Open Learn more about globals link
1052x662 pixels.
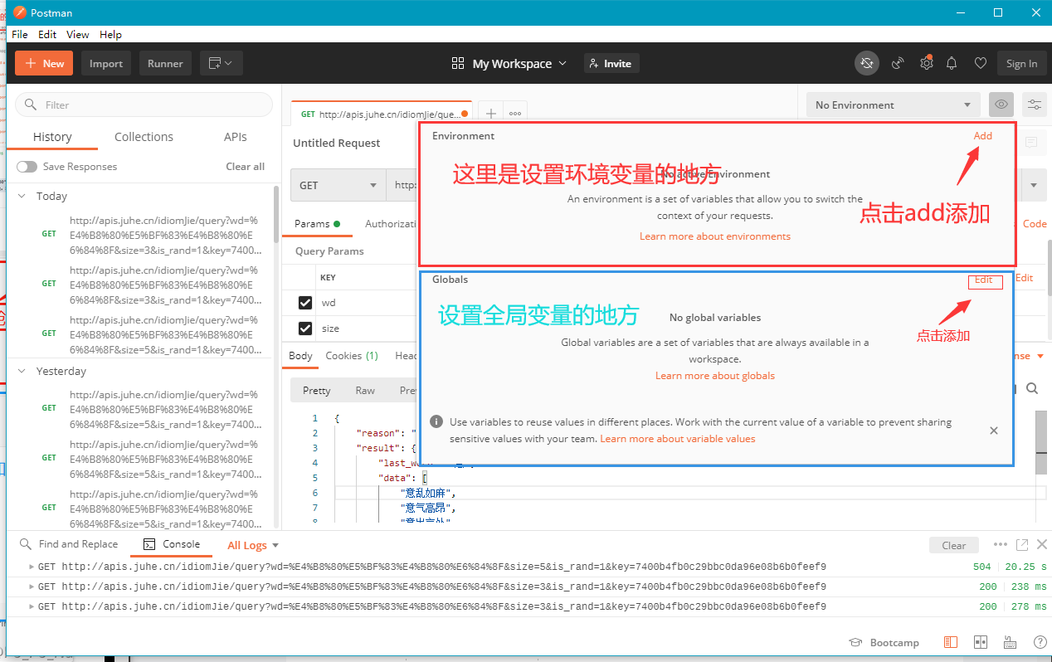[x=715, y=376]
